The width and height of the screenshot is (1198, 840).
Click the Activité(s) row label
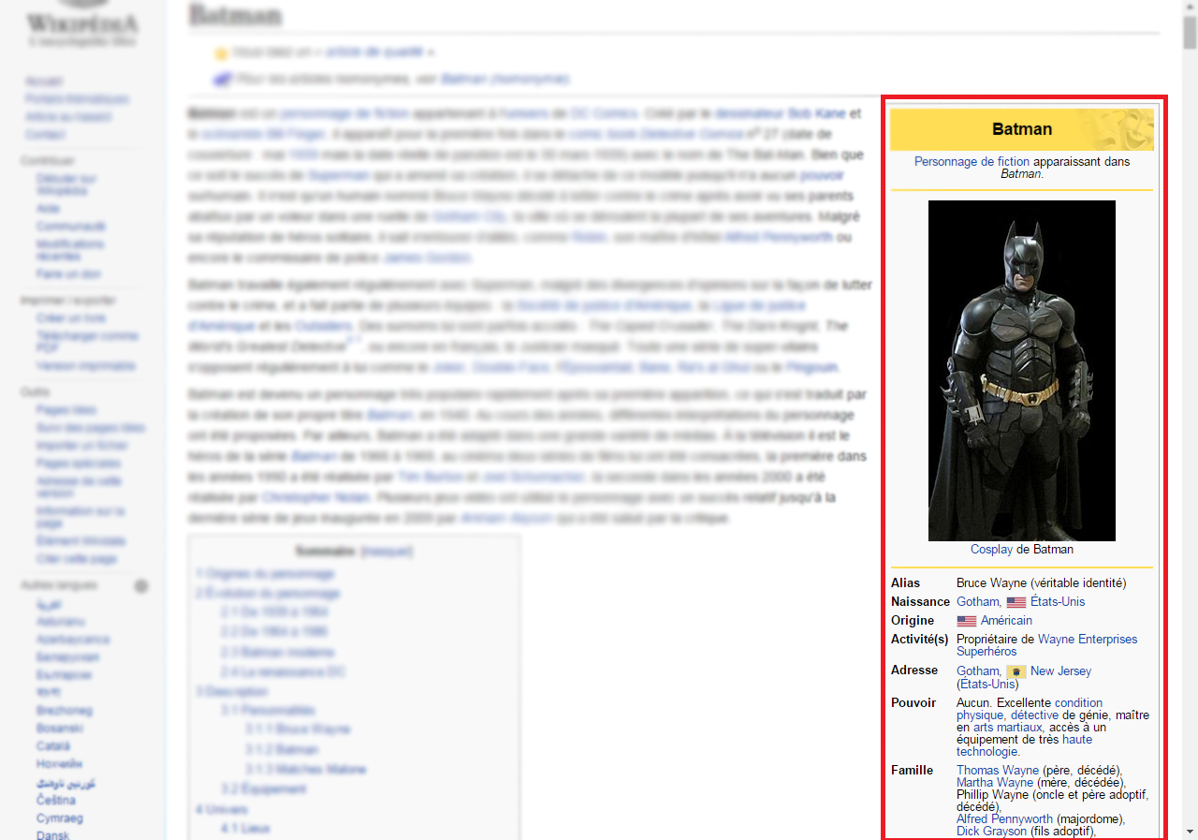tap(920, 640)
